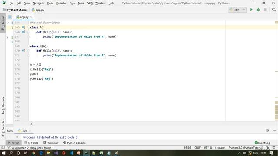Click app.py breadcrumb in navigation bar
This screenshot has width=278, height=156.
(38, 10)
